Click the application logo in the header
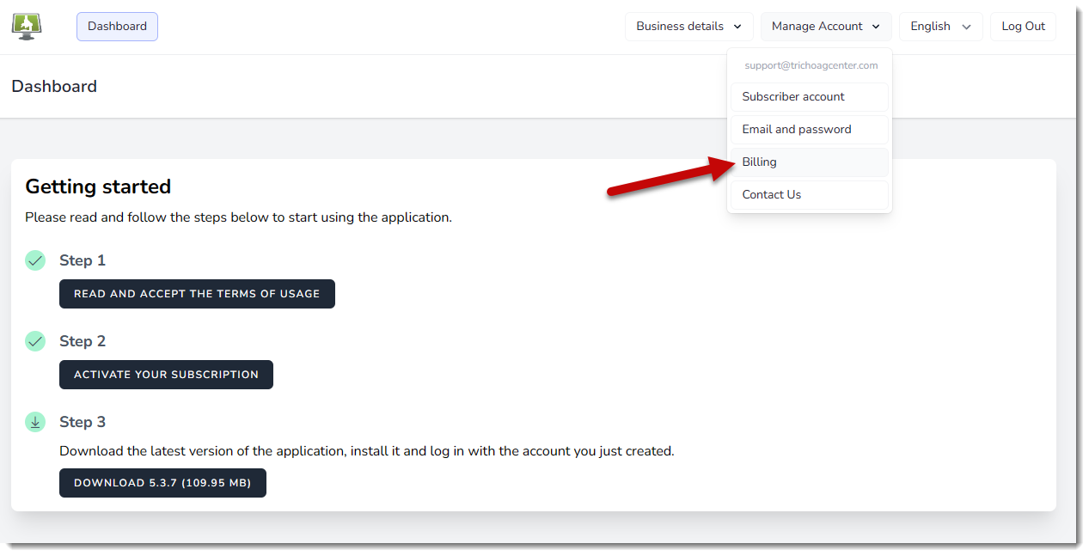 (x=27, y=27)
